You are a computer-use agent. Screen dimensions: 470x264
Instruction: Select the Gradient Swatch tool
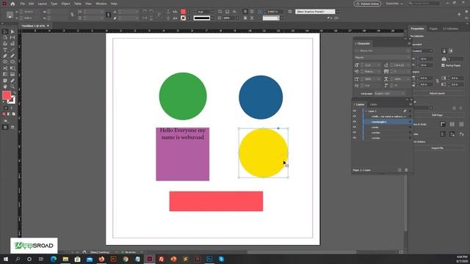5,74
